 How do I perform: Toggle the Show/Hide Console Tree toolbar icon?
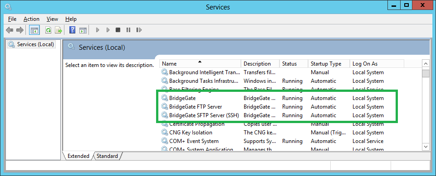coord(34,30)
